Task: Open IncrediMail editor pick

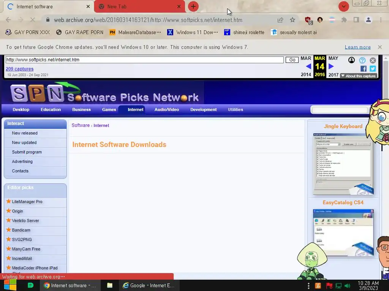Action: pos(22,258)
